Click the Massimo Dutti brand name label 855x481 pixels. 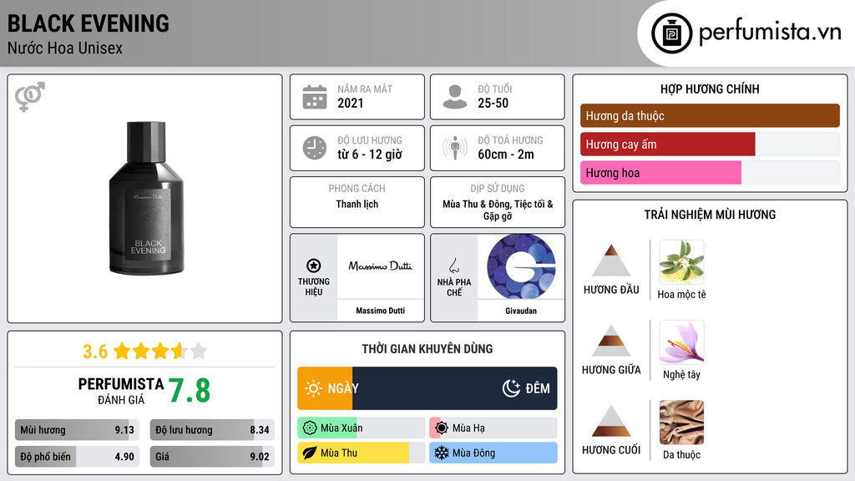pyautogui.click(x=380, y=311)
